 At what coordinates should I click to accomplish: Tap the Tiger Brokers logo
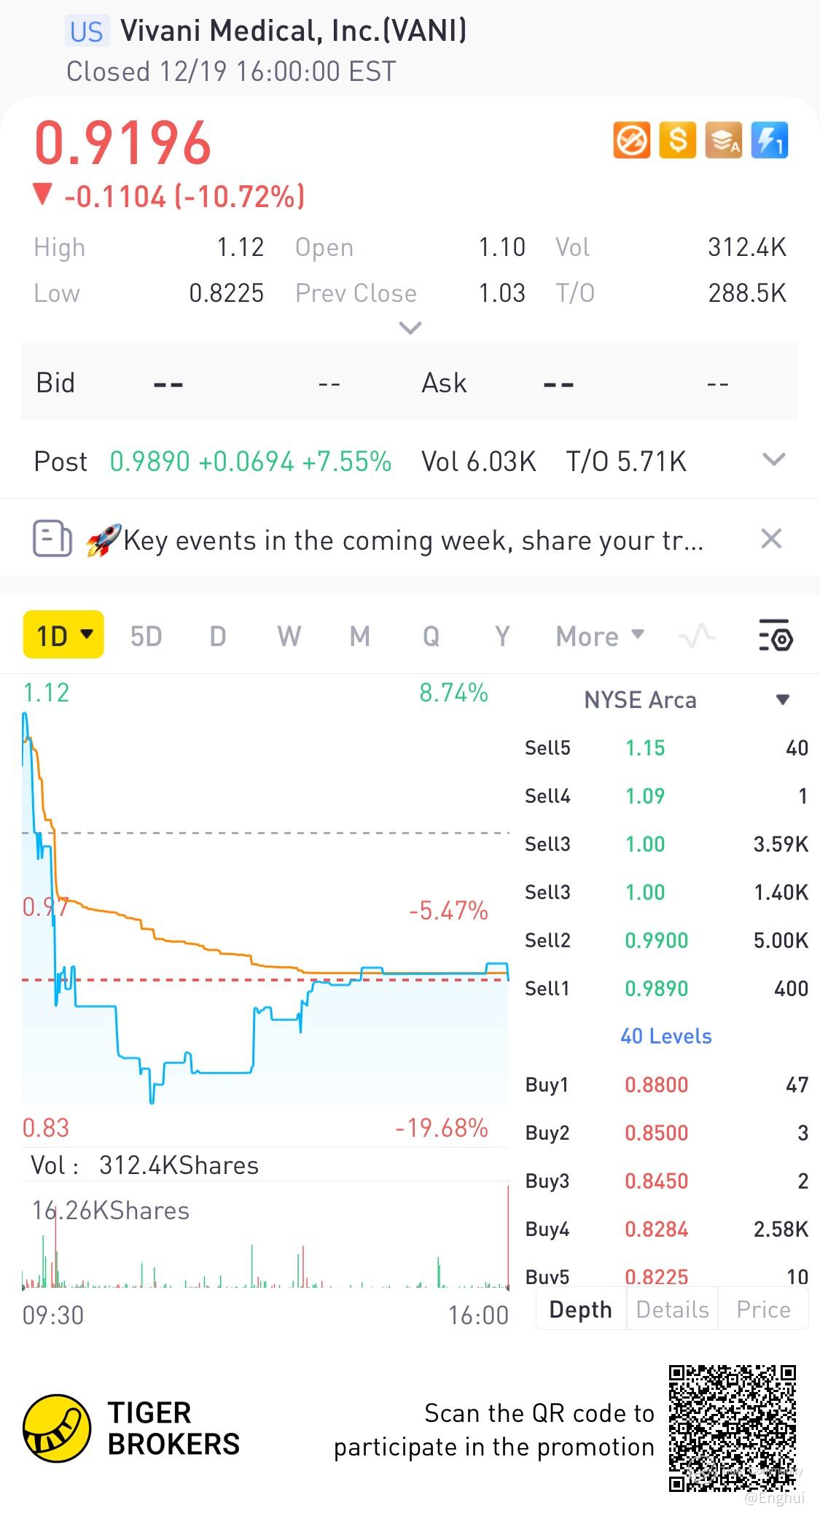coord(57,1428)
